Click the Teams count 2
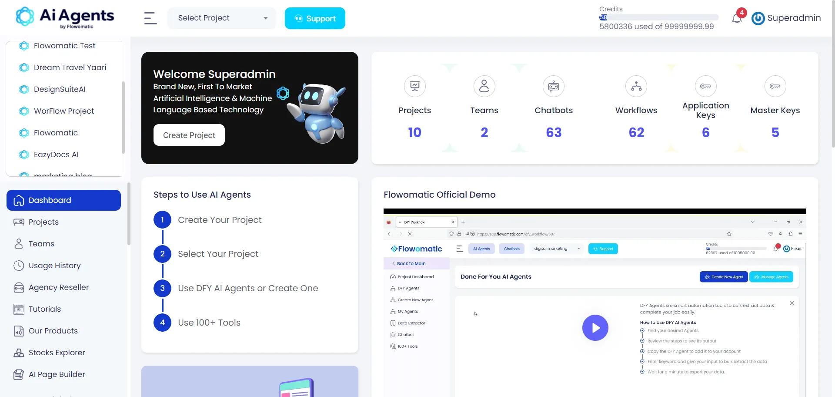 (484, 132)
